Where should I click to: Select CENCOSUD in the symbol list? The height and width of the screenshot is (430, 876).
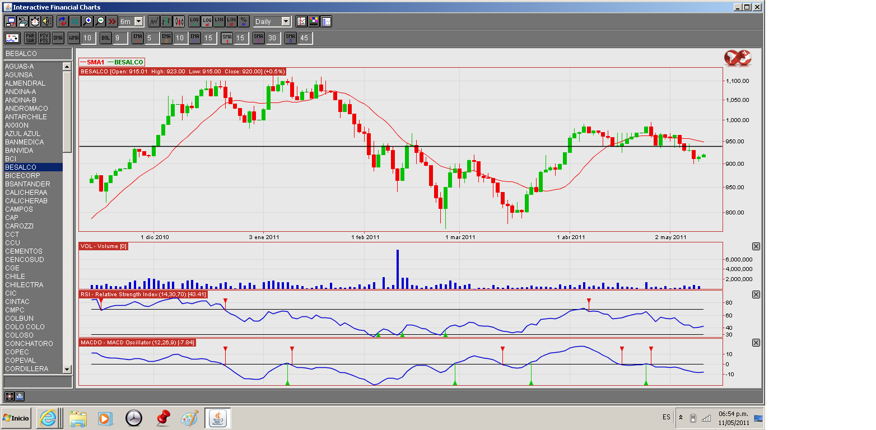(24, 260)
